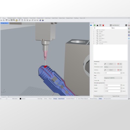
Task: Click the yellow folder icon in toolbar
Action: point(17,20)
